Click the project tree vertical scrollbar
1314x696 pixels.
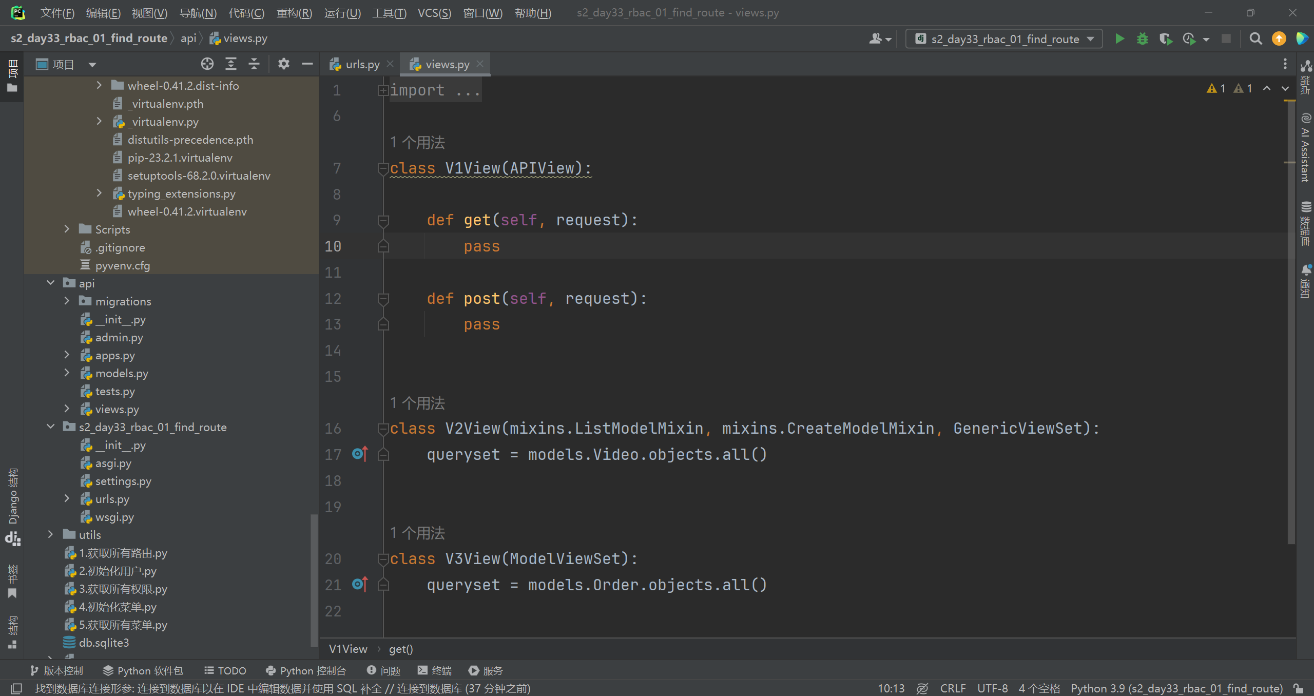(x=314, y=580)
